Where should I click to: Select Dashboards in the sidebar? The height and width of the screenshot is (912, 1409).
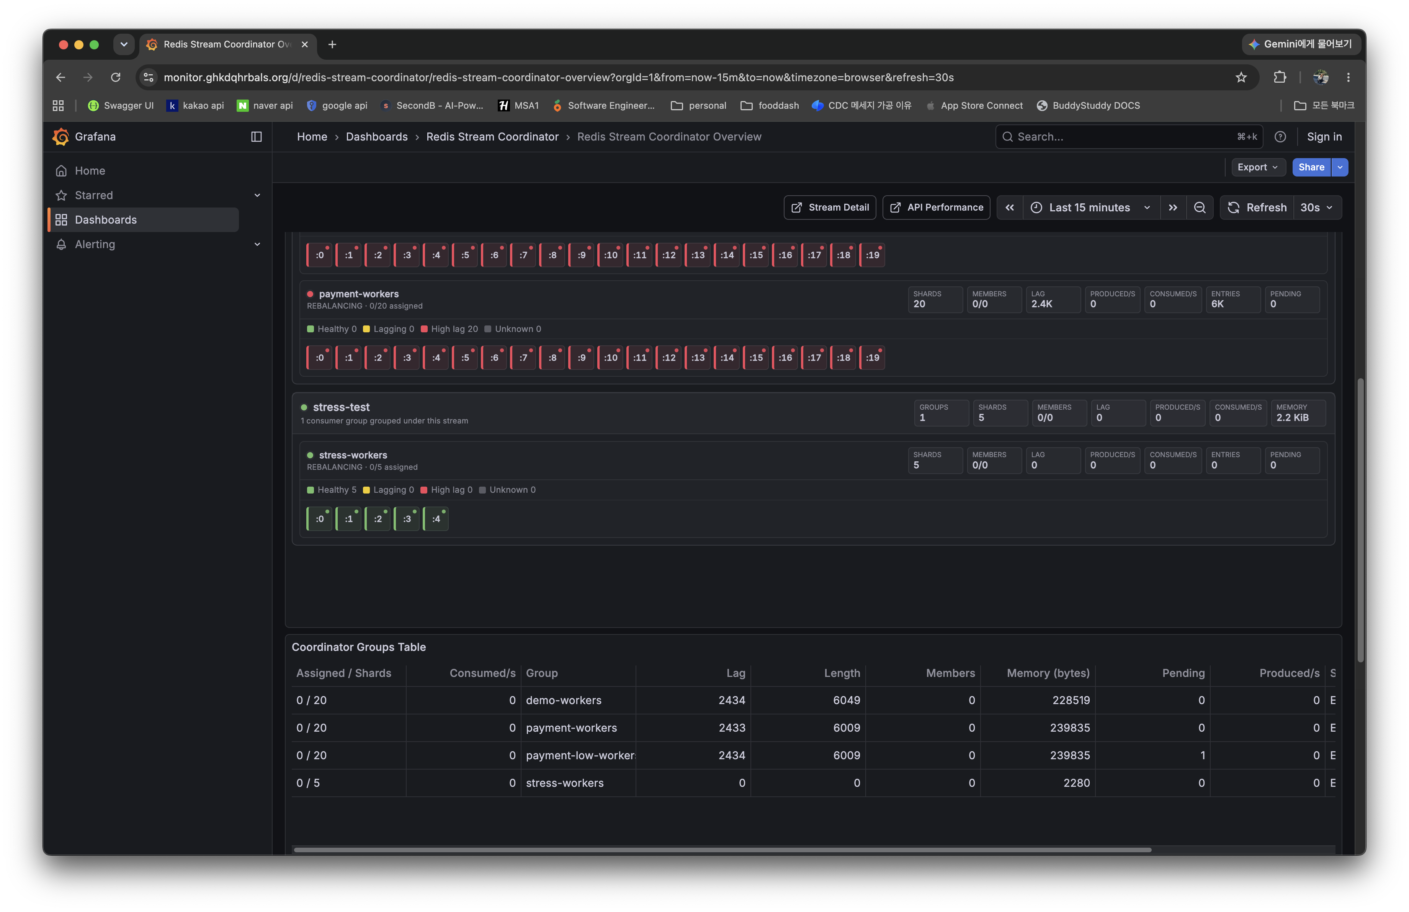coord(144,219)
